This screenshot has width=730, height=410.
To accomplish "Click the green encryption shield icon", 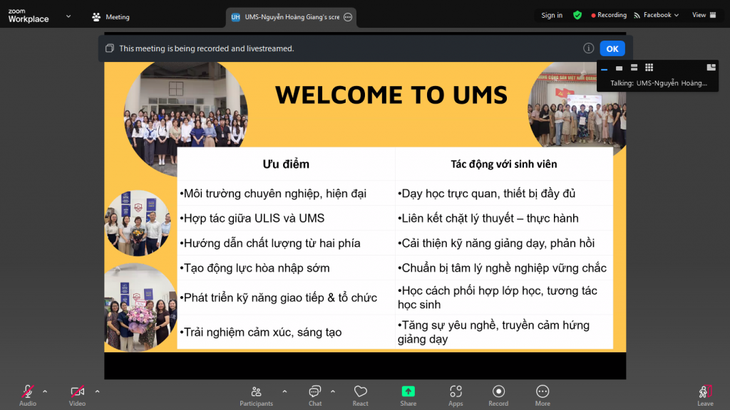I will point(577,16).
